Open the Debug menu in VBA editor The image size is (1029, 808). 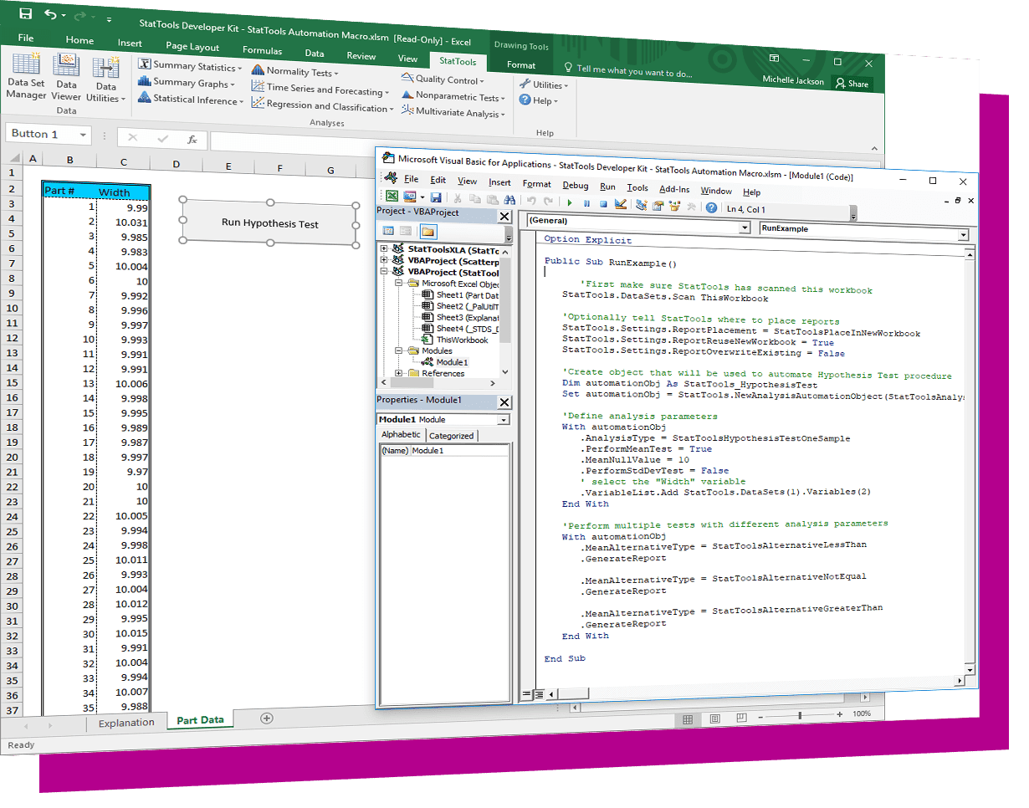point(575,185)
